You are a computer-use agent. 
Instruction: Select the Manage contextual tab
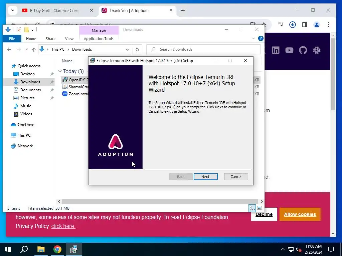click(99, 30)
